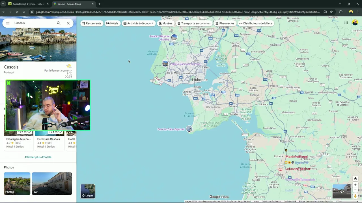Select the Distributeurs de billets chip
The image size is (362, 203).
tap(256, 23)
